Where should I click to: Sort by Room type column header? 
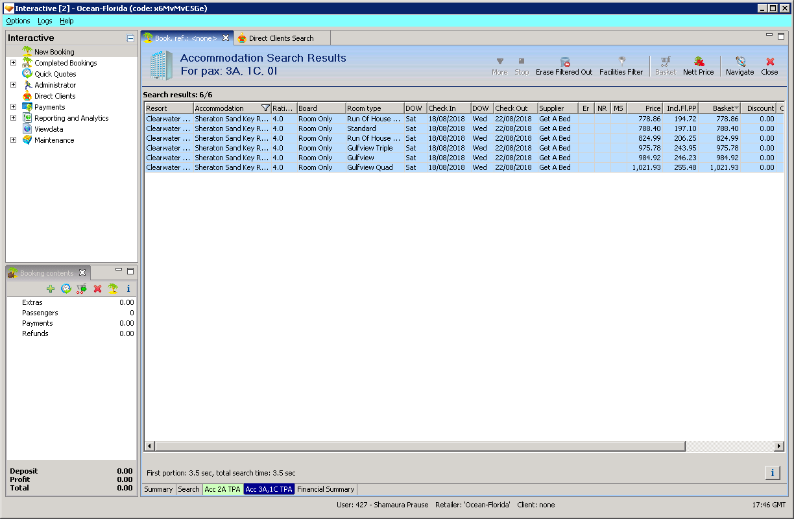[374, 108]
